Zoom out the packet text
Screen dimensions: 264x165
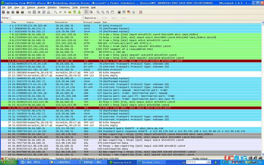click(x=103, y=12)
